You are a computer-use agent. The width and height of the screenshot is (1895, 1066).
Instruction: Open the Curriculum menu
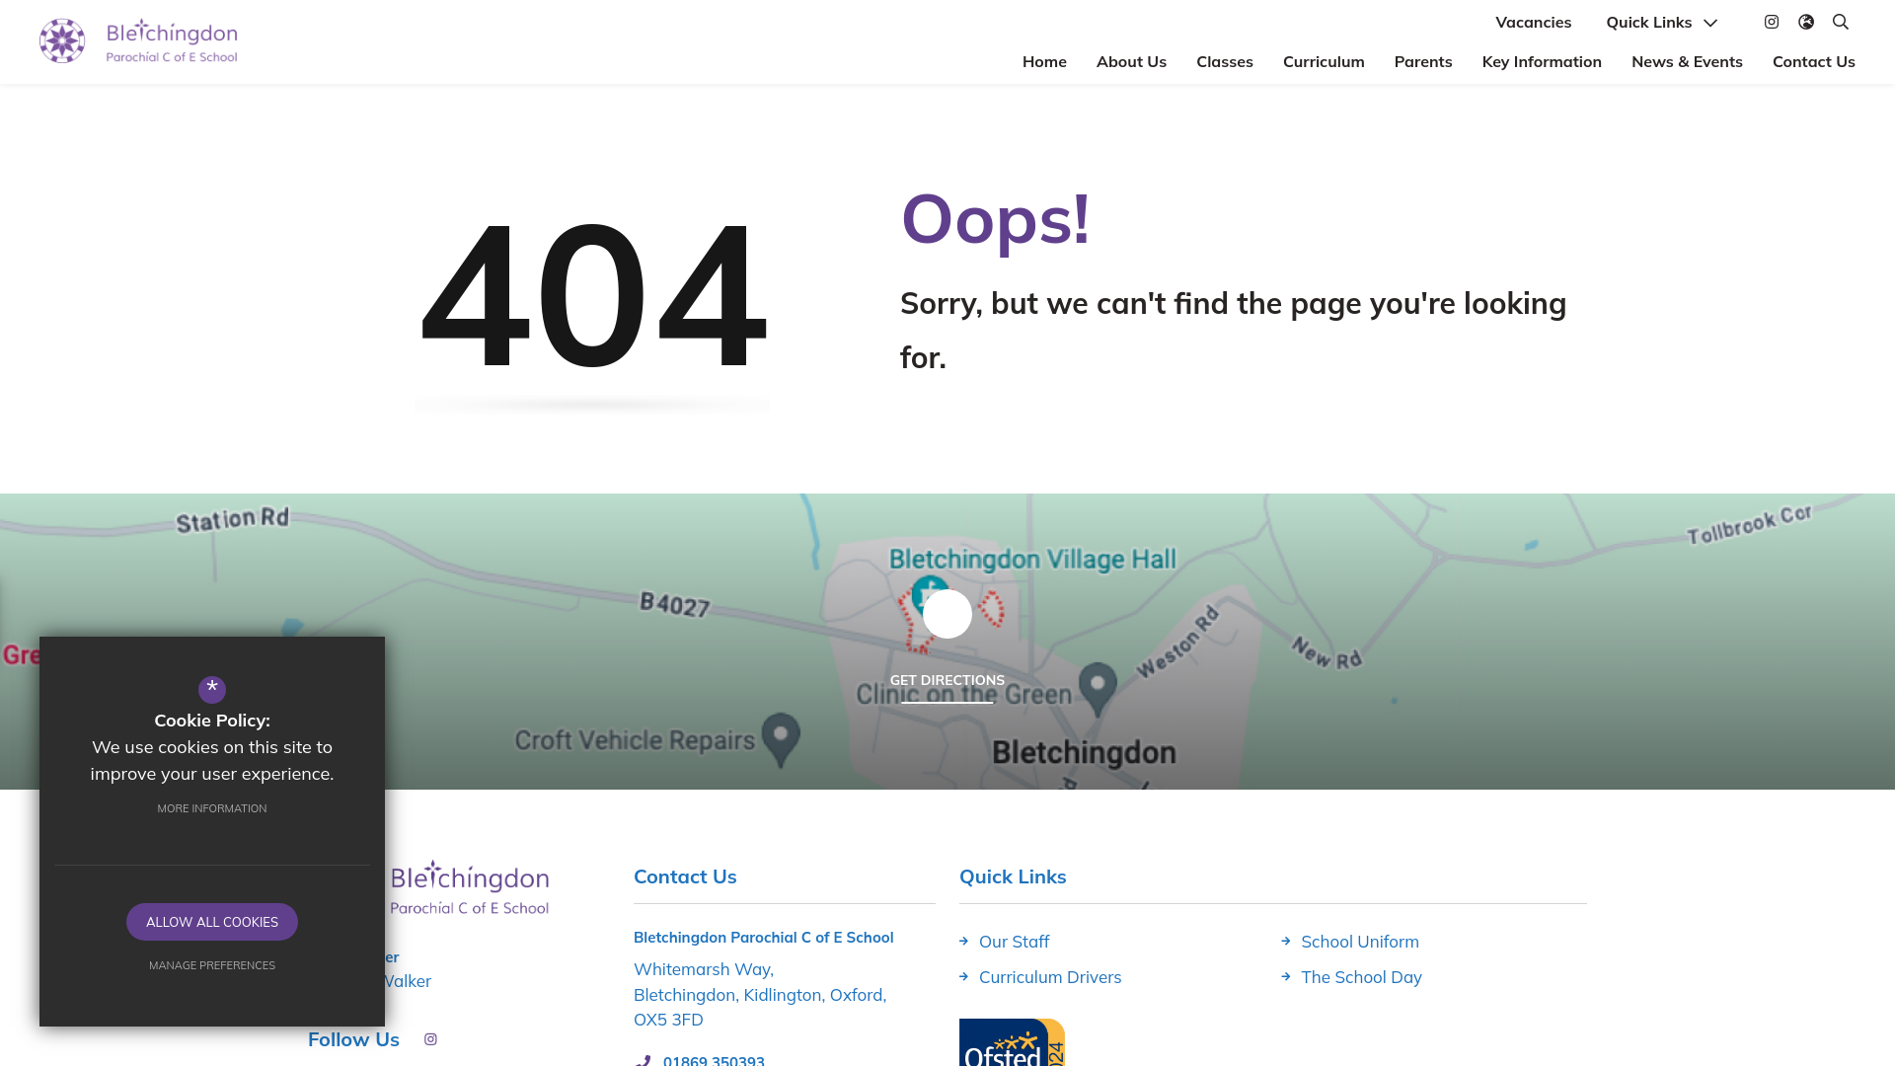(x=1324, y=61)
